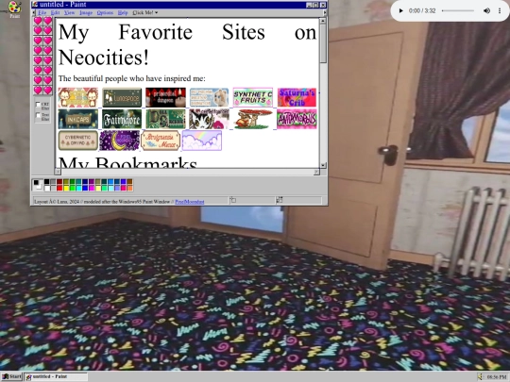Click the menu bar right arrow
The width and height of the screenshot is (510, 382).
pyautogui.click(x=324, y=12)
